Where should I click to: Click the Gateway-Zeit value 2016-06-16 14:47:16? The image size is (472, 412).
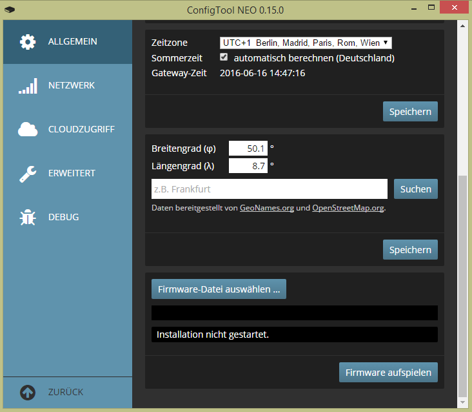[262, 73]
